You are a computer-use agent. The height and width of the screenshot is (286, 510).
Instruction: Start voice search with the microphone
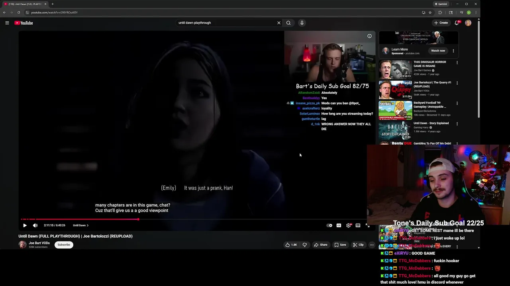(302, 23)
